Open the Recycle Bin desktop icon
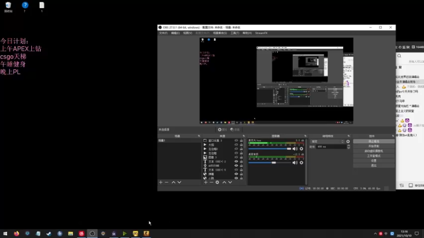Viewport: 424px width, 238px height. coord(8,7)
